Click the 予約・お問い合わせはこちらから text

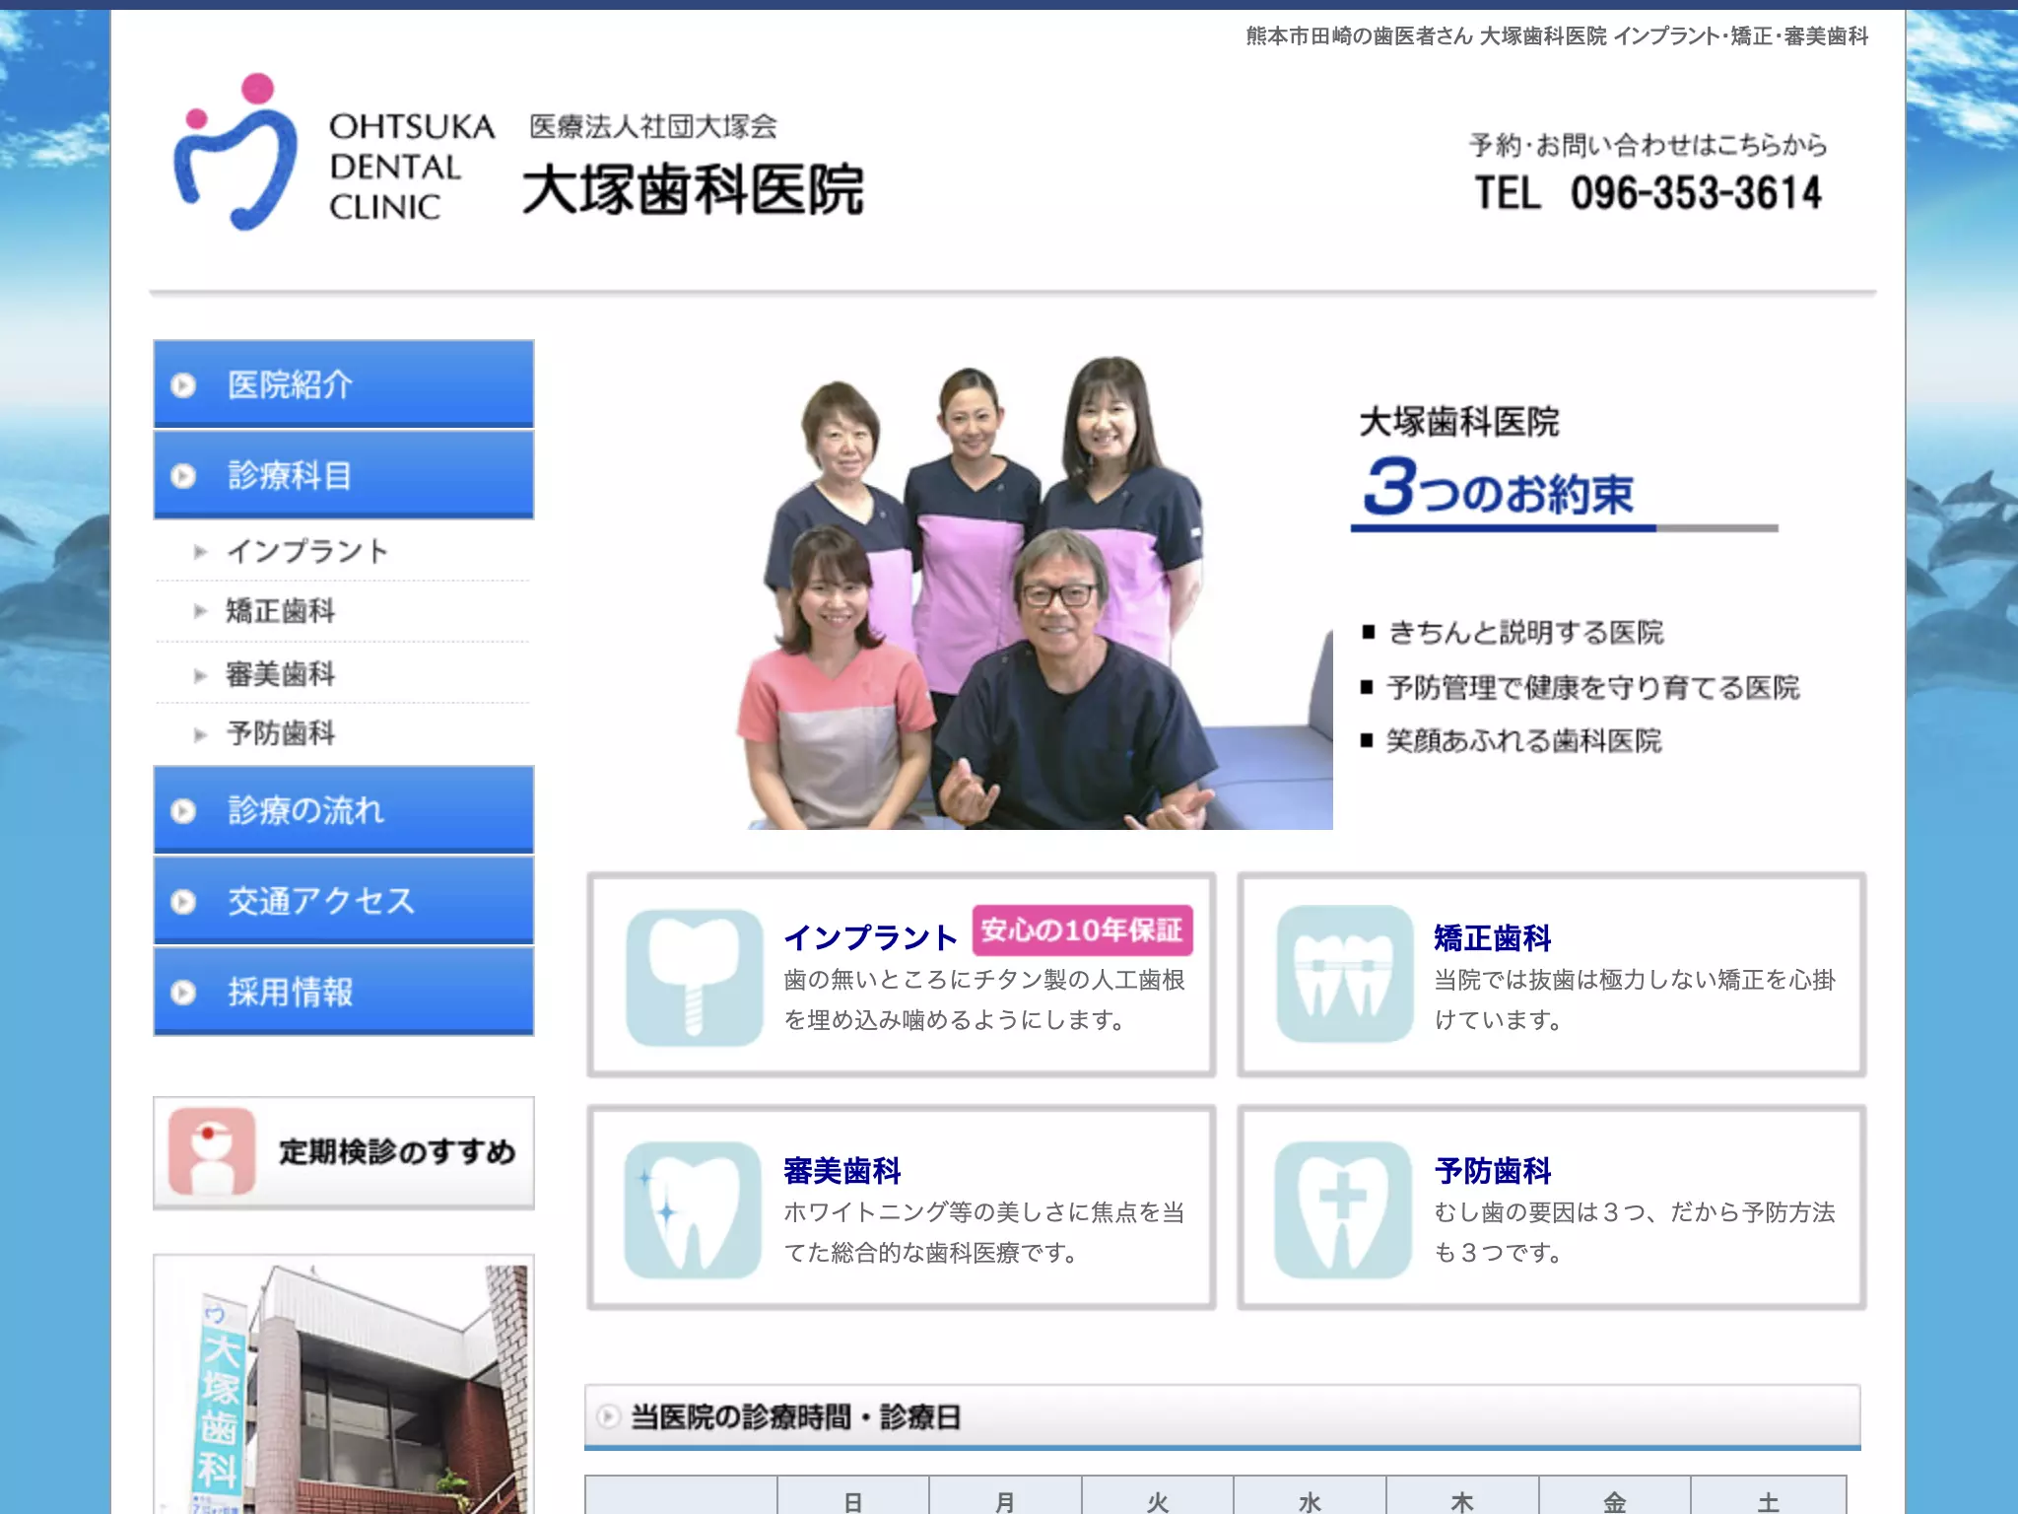coord(1648,145)
